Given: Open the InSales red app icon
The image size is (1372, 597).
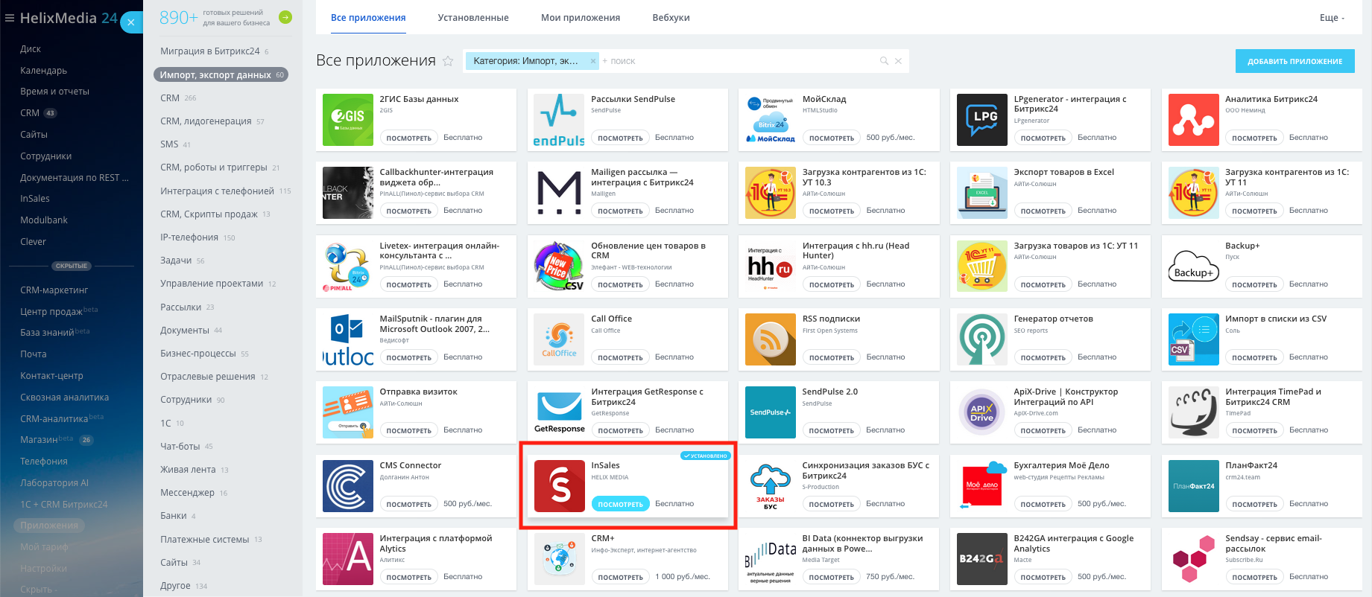Looking at the screenshot, I should [560, 486].
